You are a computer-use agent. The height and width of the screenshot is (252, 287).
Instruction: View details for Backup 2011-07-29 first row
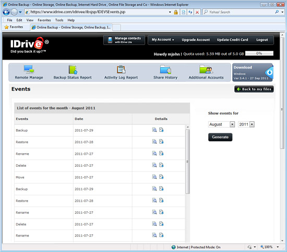coord(154,130)
